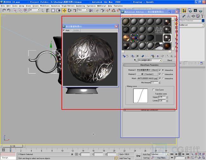
Task: Activate the Unlink Selection tool
Action: coord(20,10)
